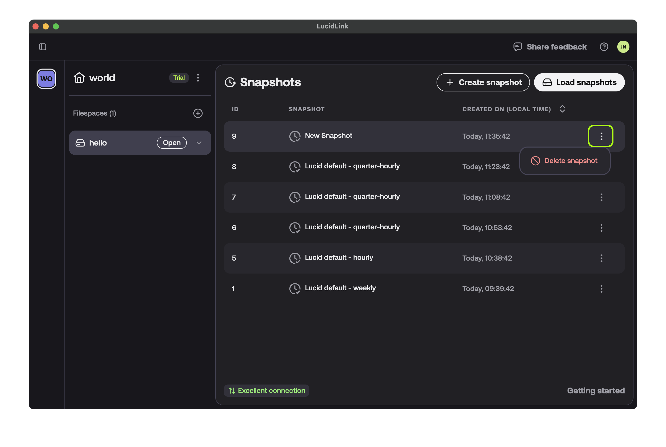The height and width of the screenshot is (447, 666).
Task: Sort by Created On column arrows
Action: 562,109
